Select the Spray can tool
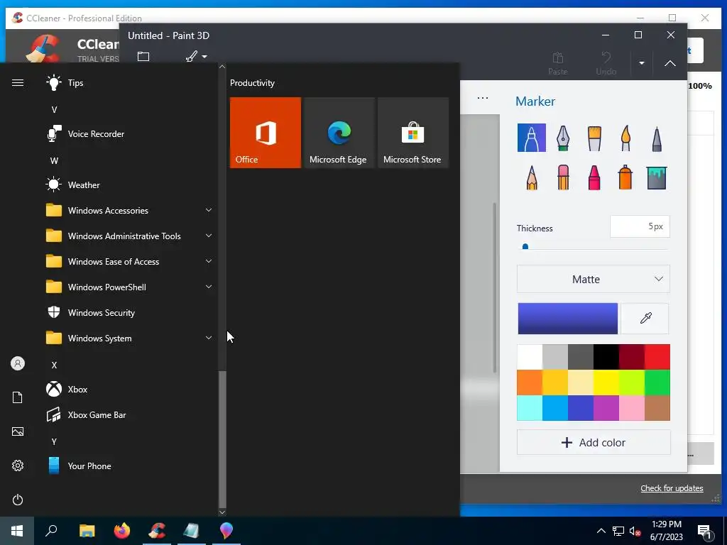Image resolution: width=727 pixels, height=545 pixels. click(625, 177)
